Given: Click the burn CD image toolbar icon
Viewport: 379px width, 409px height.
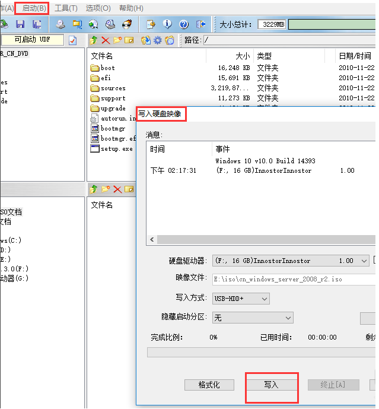Looking at the screenshot, I should pos(127,24).
